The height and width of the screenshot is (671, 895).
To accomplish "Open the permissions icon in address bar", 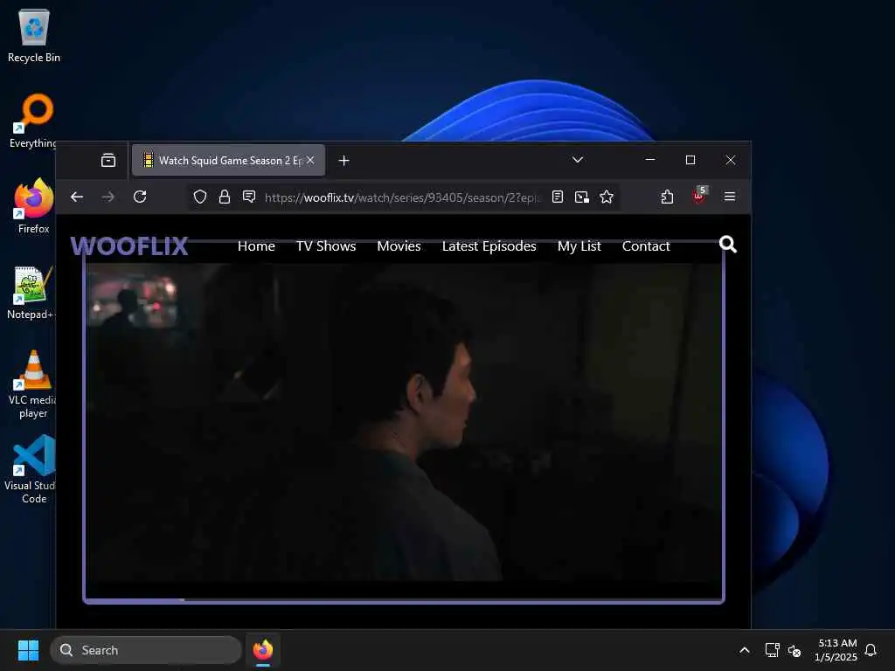I will tap(249, 197).
